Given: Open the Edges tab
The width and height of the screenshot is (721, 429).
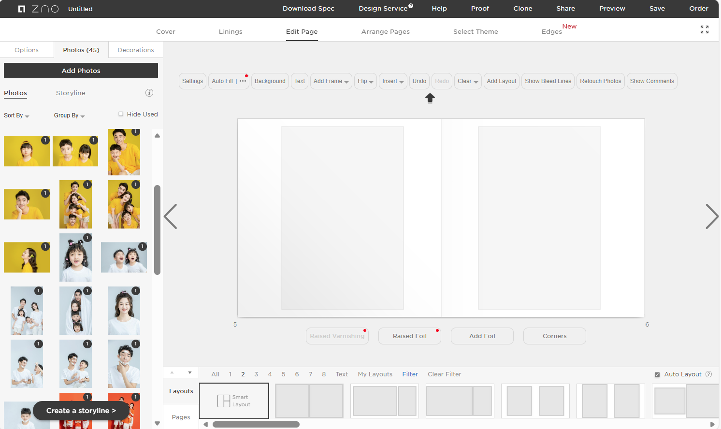Looking at the screenshot, I should (x=552, y=31).
